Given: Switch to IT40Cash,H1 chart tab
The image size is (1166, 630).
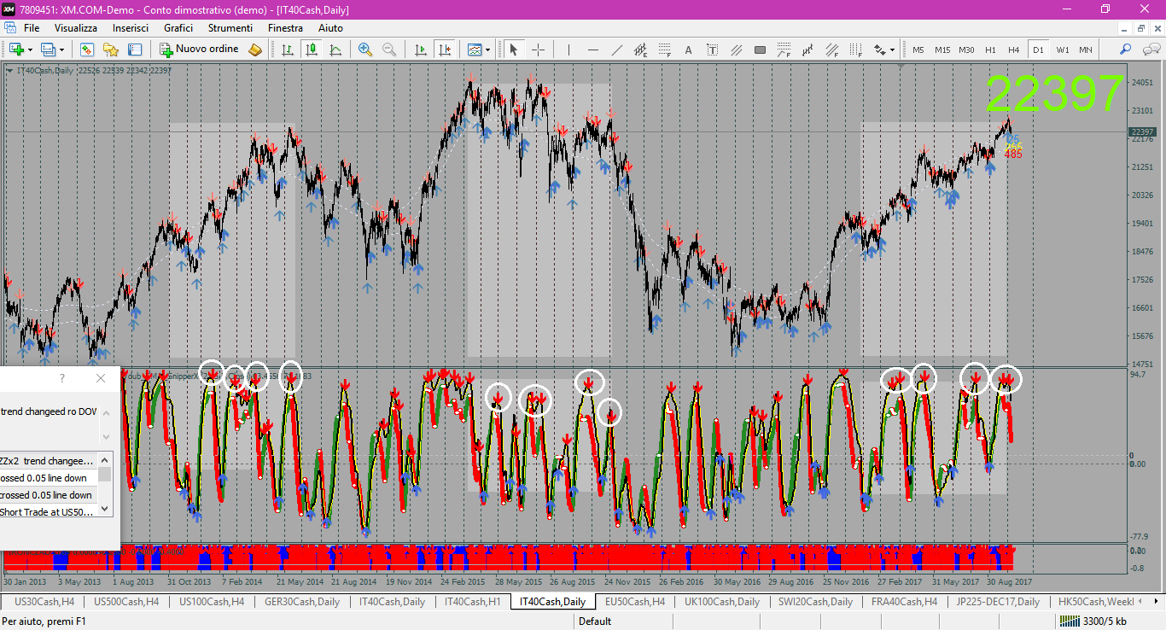Looking at the screenshot, I should click(x=471, y=602).
